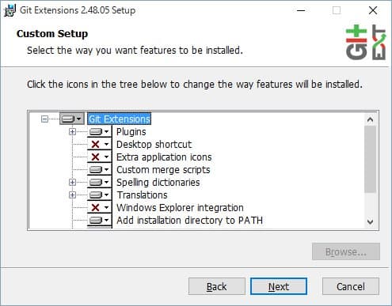This screenshot has width=392, height=306.
Task: Expand the Plugins tree node
Action: tap(72, 131)
